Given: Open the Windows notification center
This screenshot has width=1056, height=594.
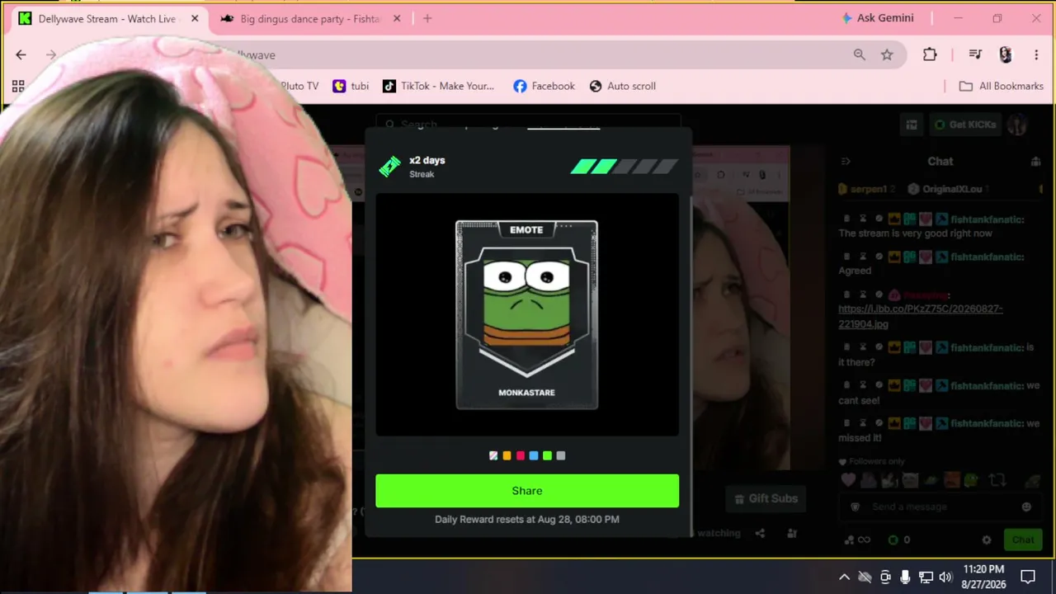Looking at the screenshot, I should (1028, 577).
